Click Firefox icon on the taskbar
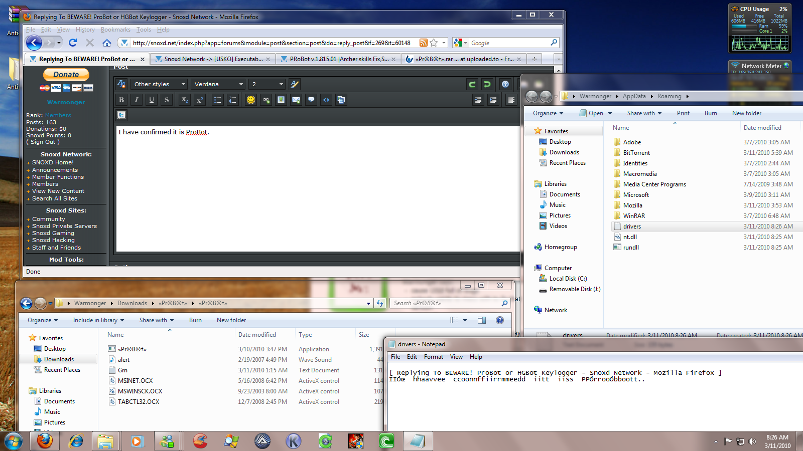803x451 pixels. 45,441
